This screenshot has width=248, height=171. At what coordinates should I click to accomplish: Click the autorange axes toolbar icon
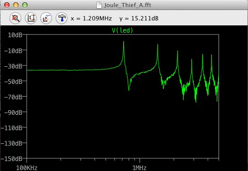pyautogui.click(x=31, y=18)
